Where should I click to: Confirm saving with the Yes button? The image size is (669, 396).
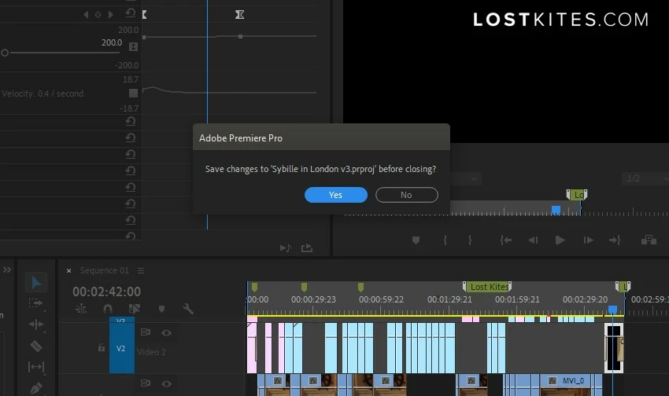(x=336, y=195)
